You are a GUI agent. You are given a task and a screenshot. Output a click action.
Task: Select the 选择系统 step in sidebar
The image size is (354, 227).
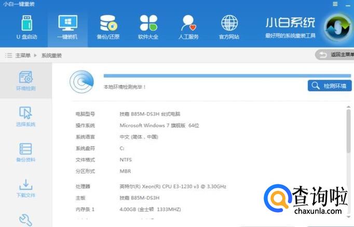coord(26,117)
